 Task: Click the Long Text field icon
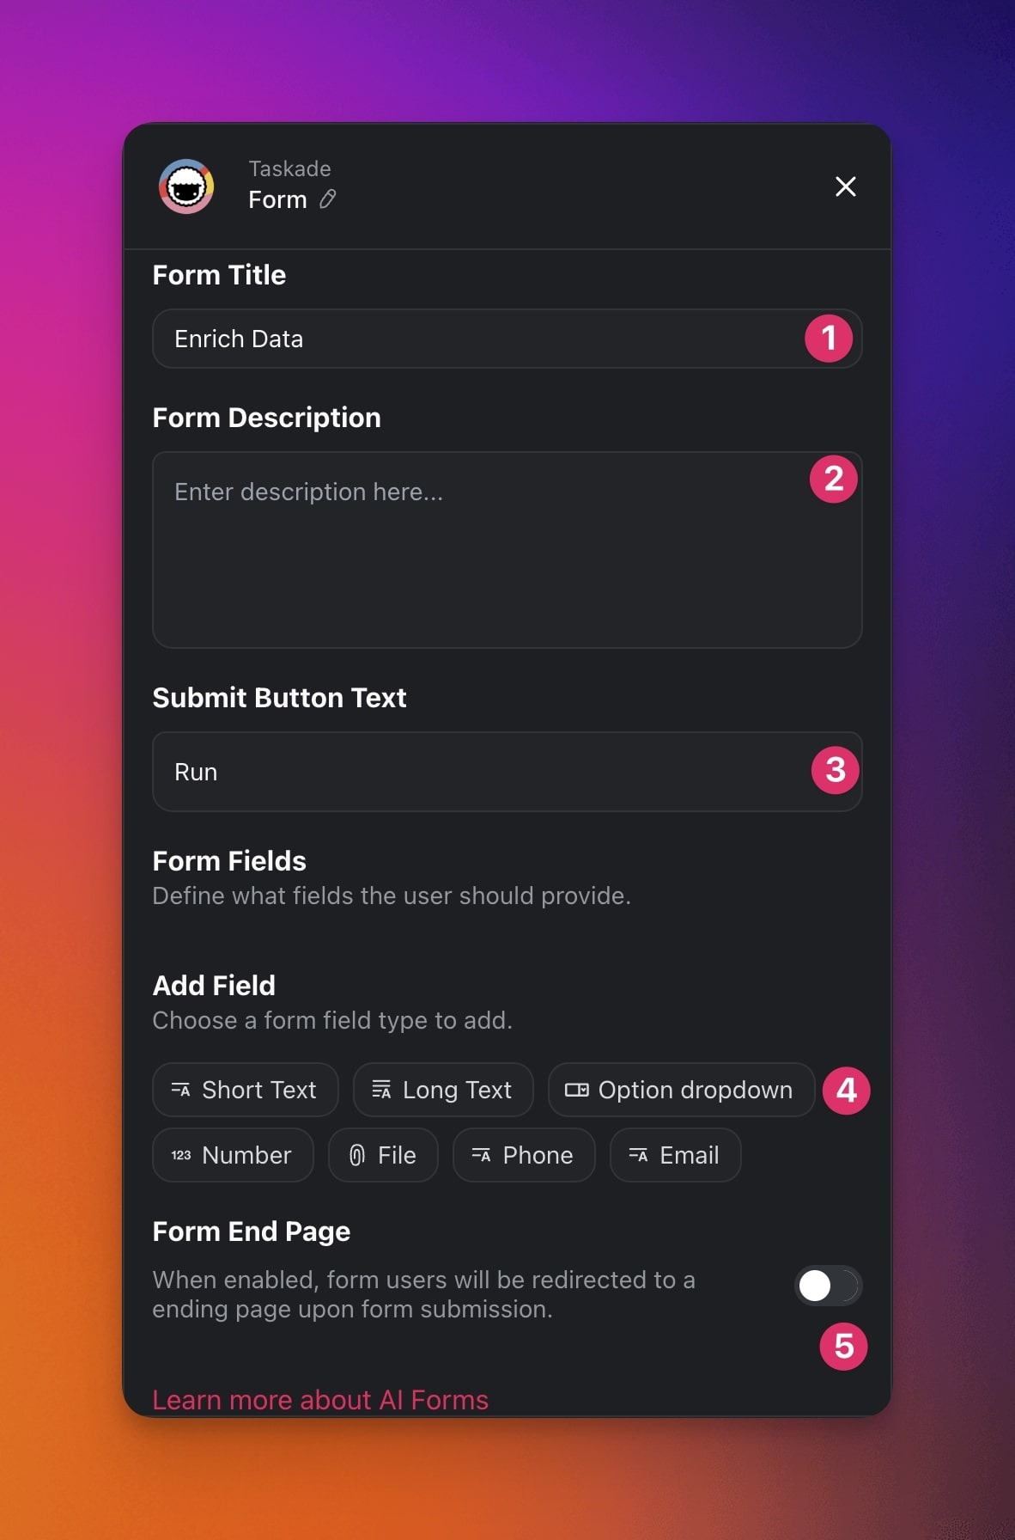381,1090
